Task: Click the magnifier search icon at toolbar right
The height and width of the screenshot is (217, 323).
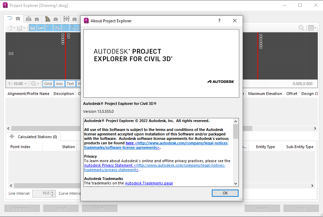Action: pyautogui.click(x=301, y=27)
